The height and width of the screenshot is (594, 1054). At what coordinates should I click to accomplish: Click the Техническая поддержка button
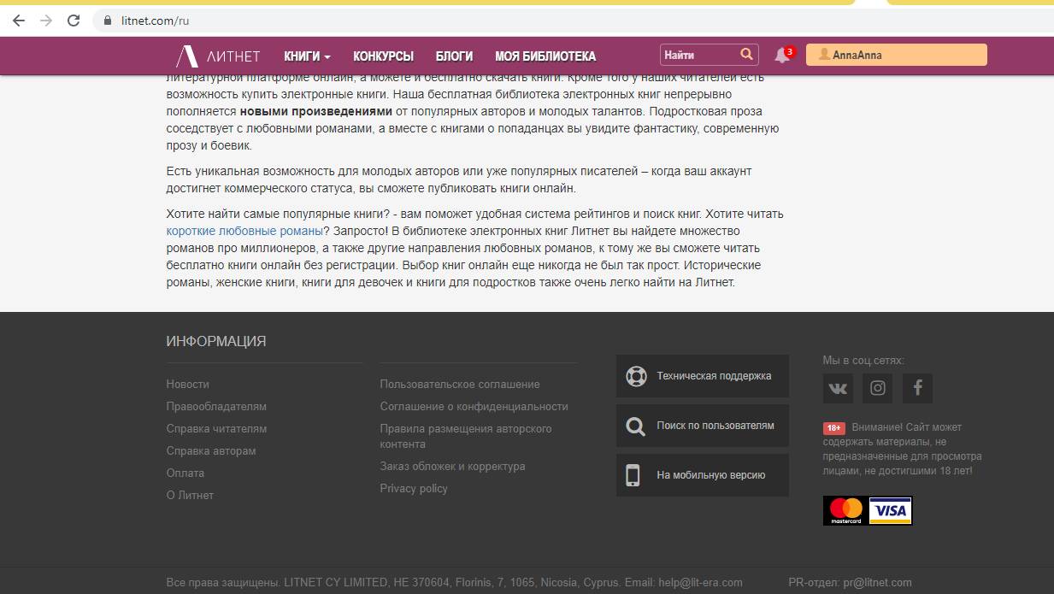click(x=702, y=376)
